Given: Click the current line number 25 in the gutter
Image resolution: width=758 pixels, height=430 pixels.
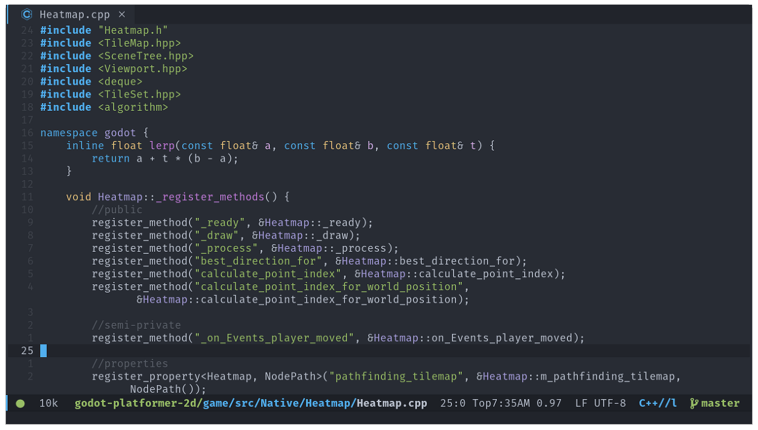Looking at the screenshot, I should point(27,351).
